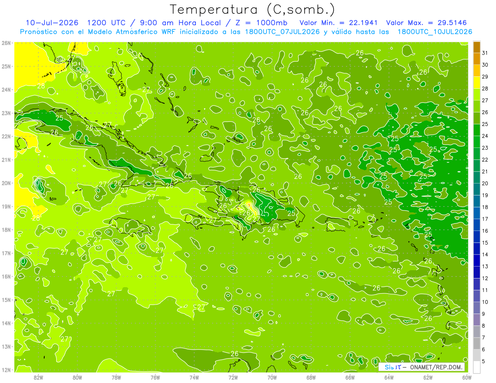Screen dimensions: 496x383
Task: Click the '78W' longitude axis label
Action: [x=116, y=378]
